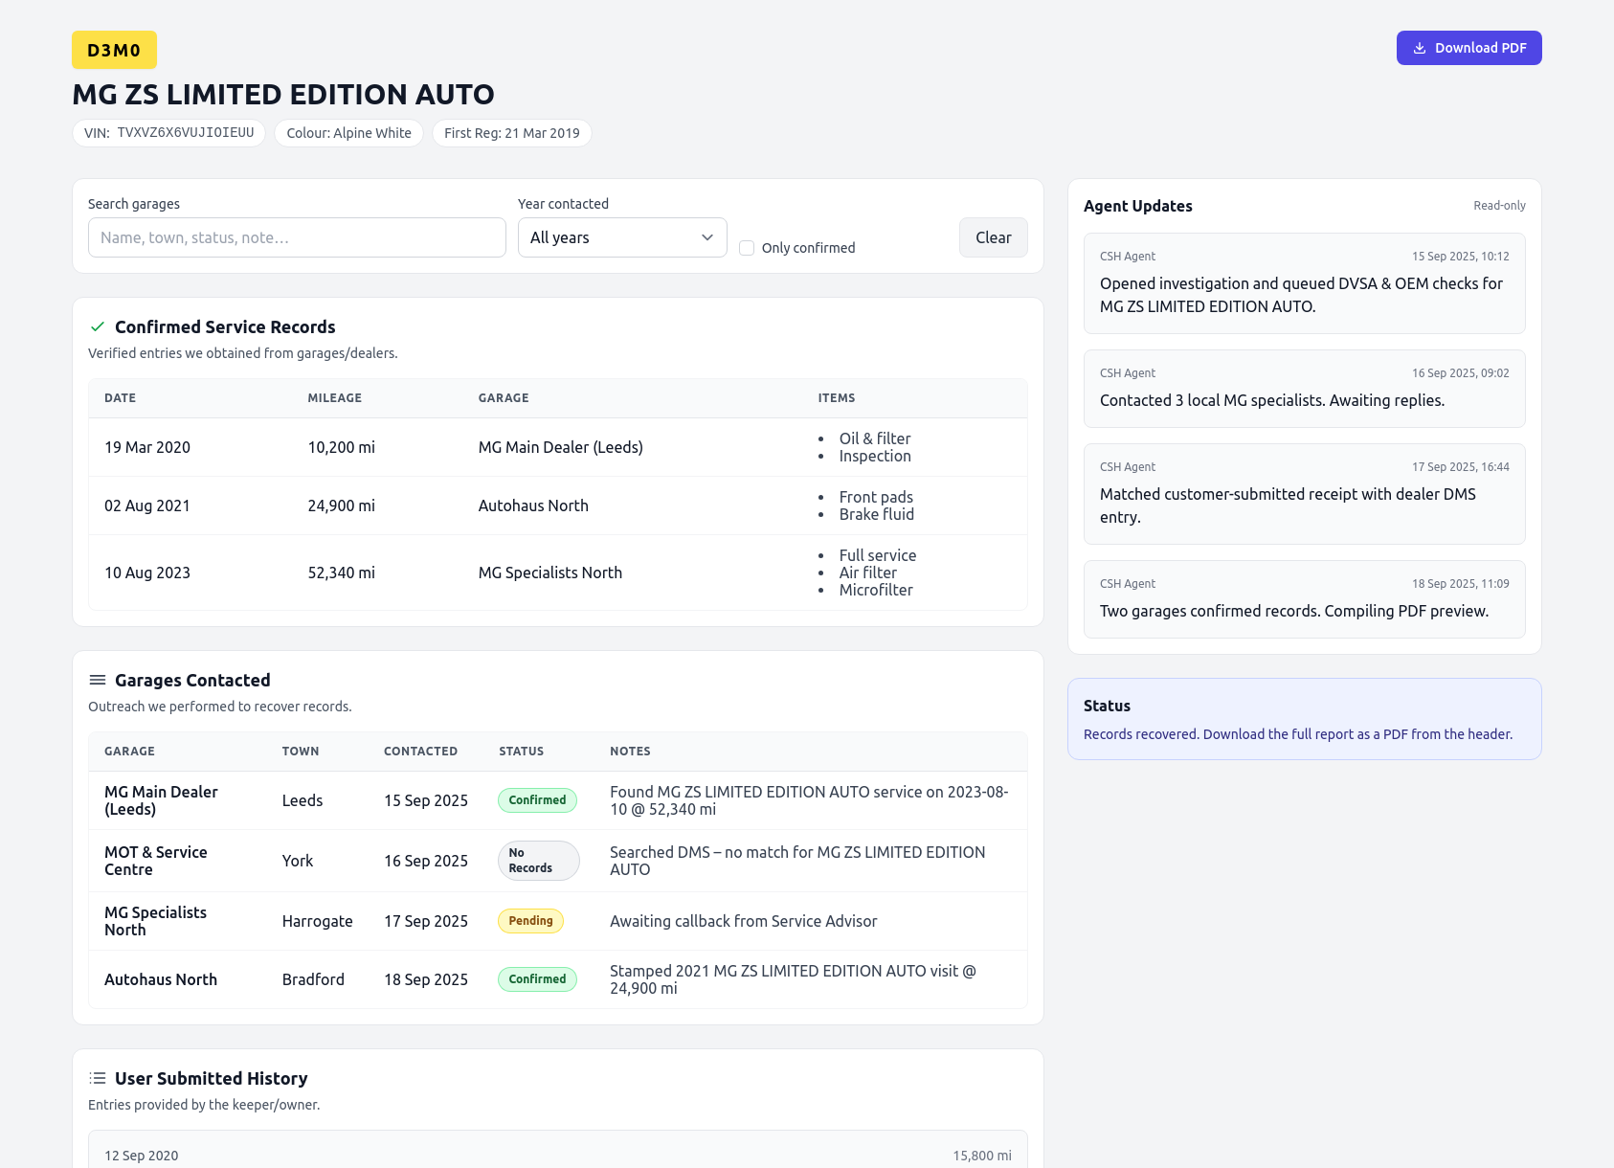This screenshot has width=1614, height=1168.
Task: Click the bullet list icon beside User Submitted History
Action: click(97, 1079)
